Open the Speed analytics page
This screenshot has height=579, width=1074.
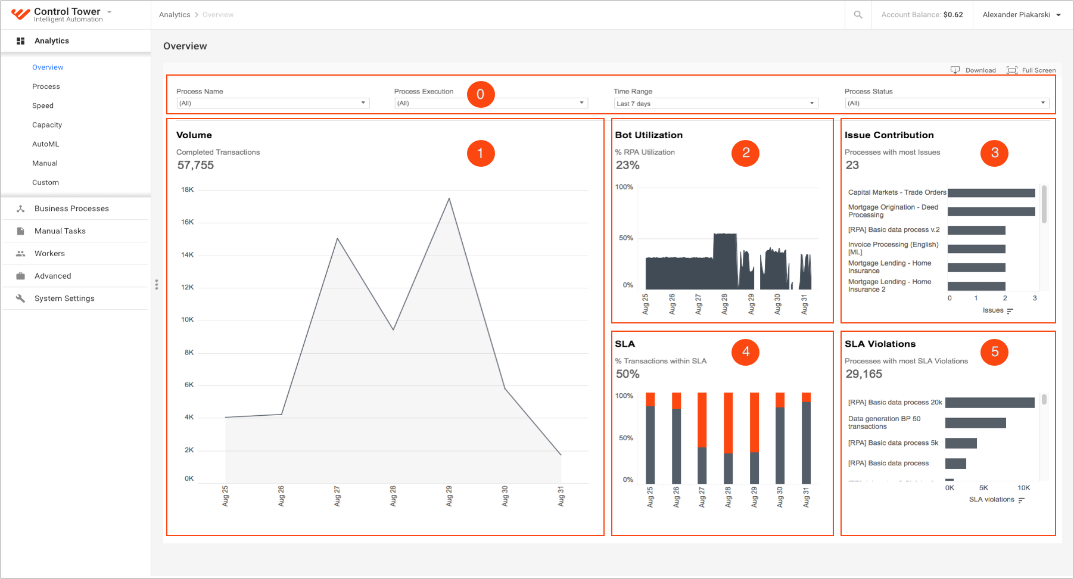(43, 105)
